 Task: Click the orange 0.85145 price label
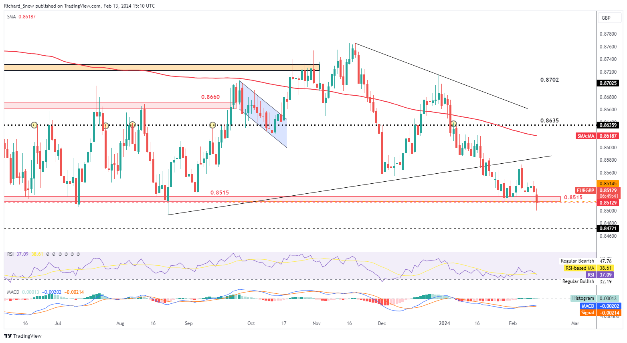[608, 183]
